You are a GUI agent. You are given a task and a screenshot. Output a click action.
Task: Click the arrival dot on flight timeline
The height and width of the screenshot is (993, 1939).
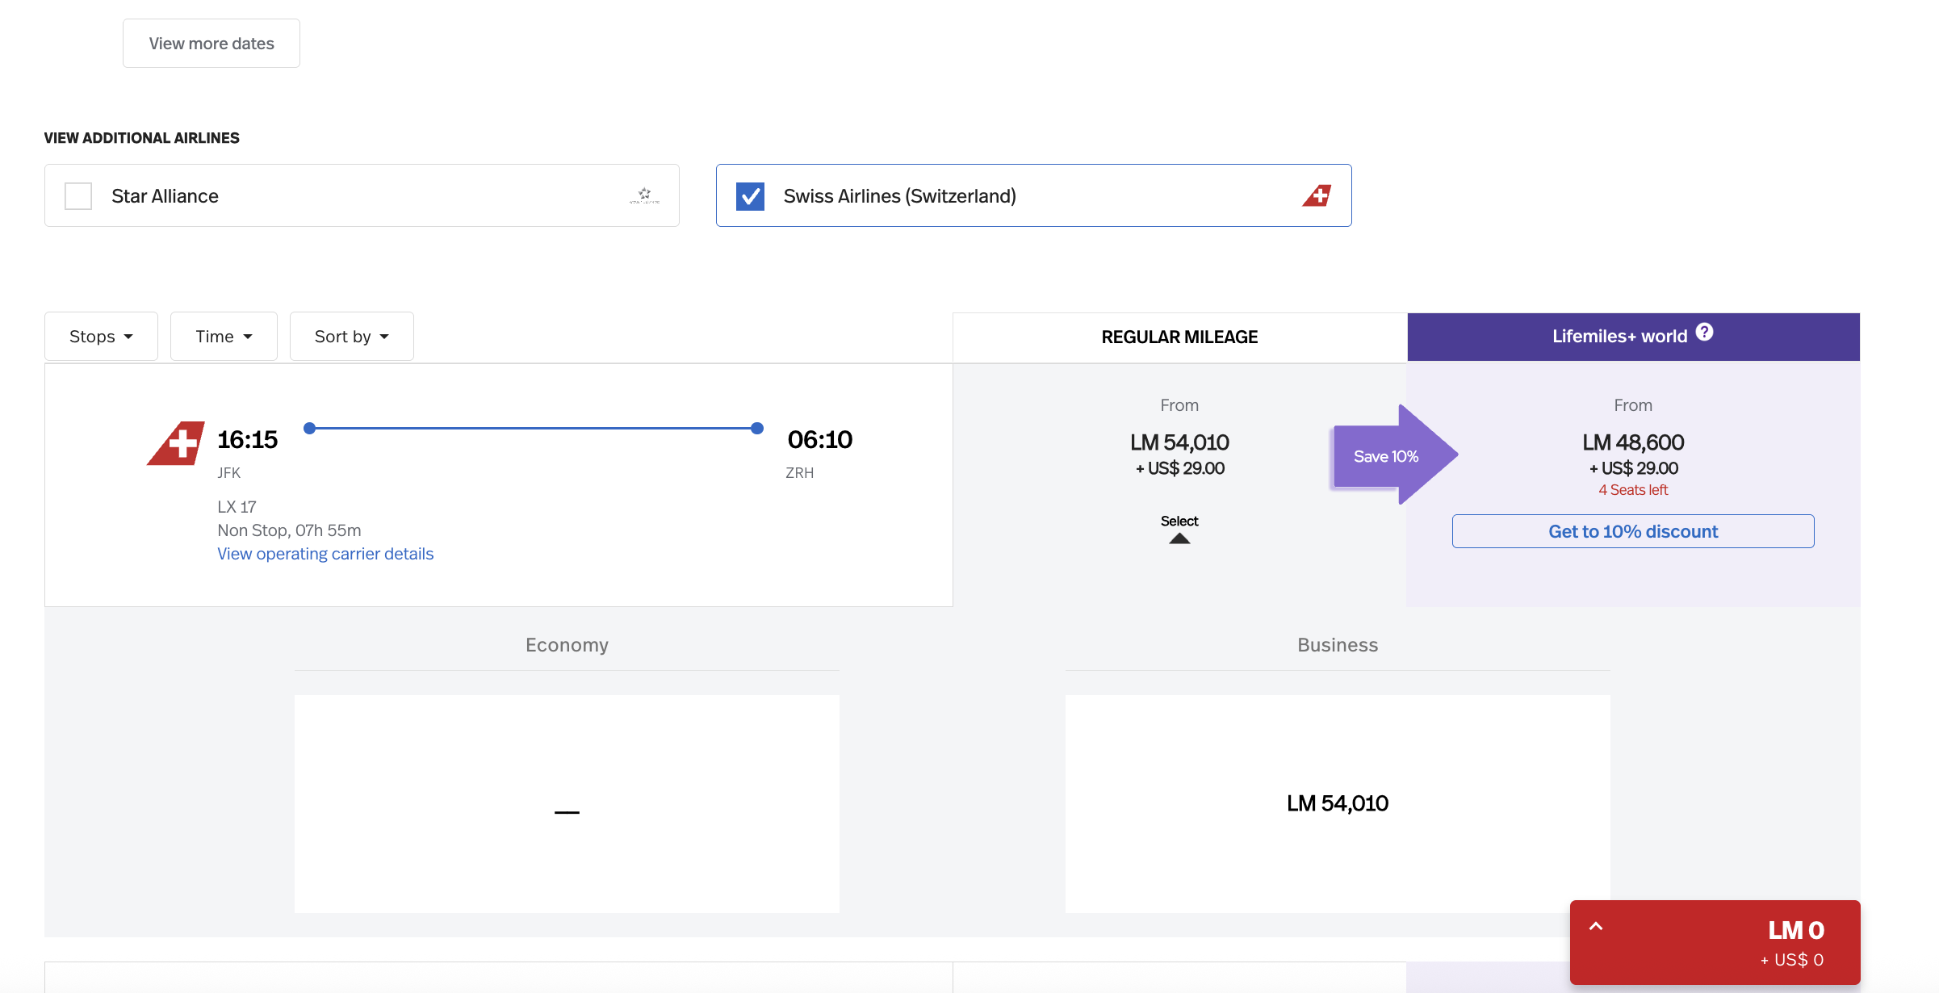pos(757,428)
